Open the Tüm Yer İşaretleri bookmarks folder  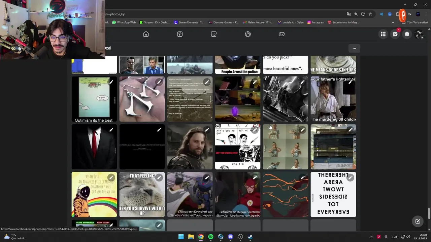point(415,23)
